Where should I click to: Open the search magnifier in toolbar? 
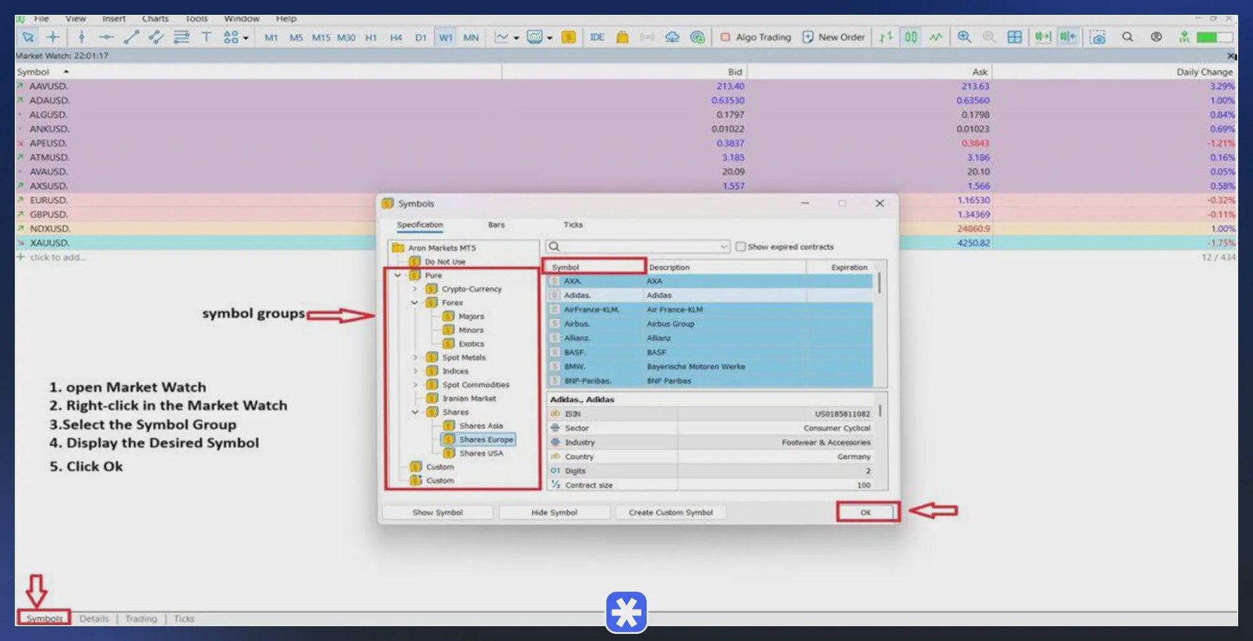coord(1127,37)
